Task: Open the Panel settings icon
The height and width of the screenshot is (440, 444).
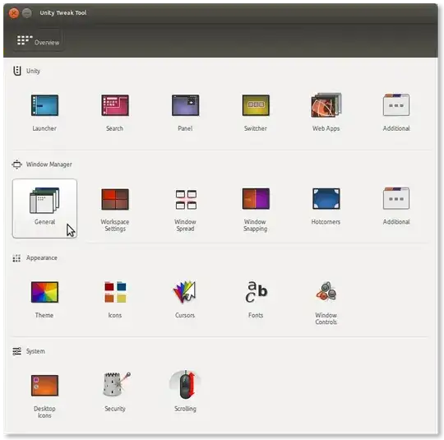Action: coord(186,105)
